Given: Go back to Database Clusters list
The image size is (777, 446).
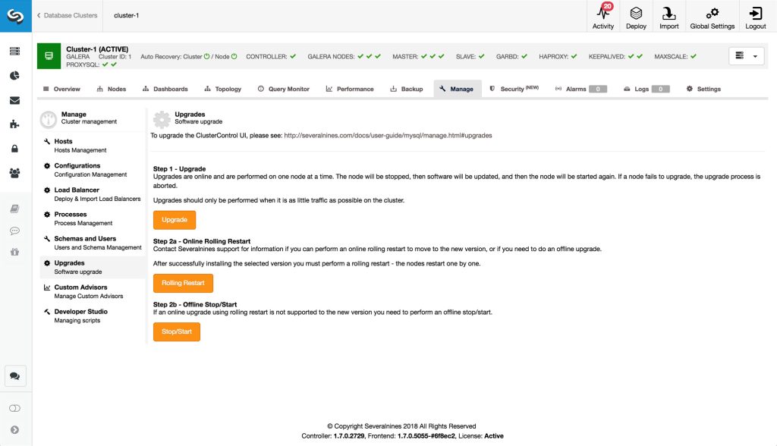Looking at the screenshot, I should tap(68, 15).
